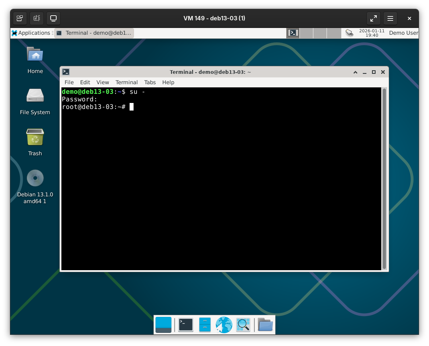Open File Manager drawer icon in dock
The width and height of the screenshot is (429, 346).
pyautogui.click(x=205, y=325)
